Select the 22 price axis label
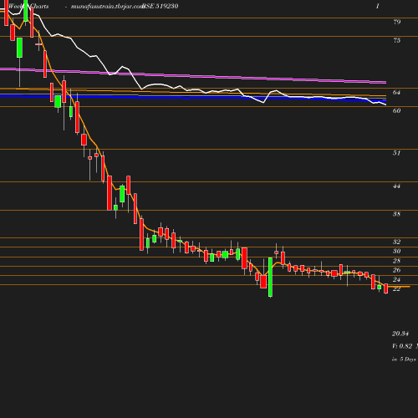Screen dimensions: 418x418 pos(397,289)
